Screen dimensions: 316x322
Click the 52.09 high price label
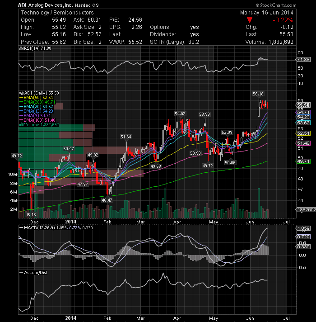227,133
